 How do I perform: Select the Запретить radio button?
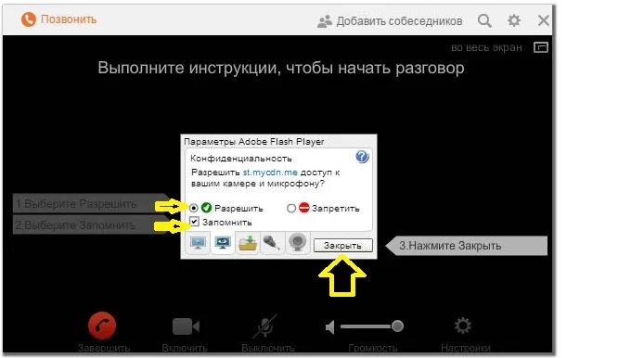[x=291, y=208]
